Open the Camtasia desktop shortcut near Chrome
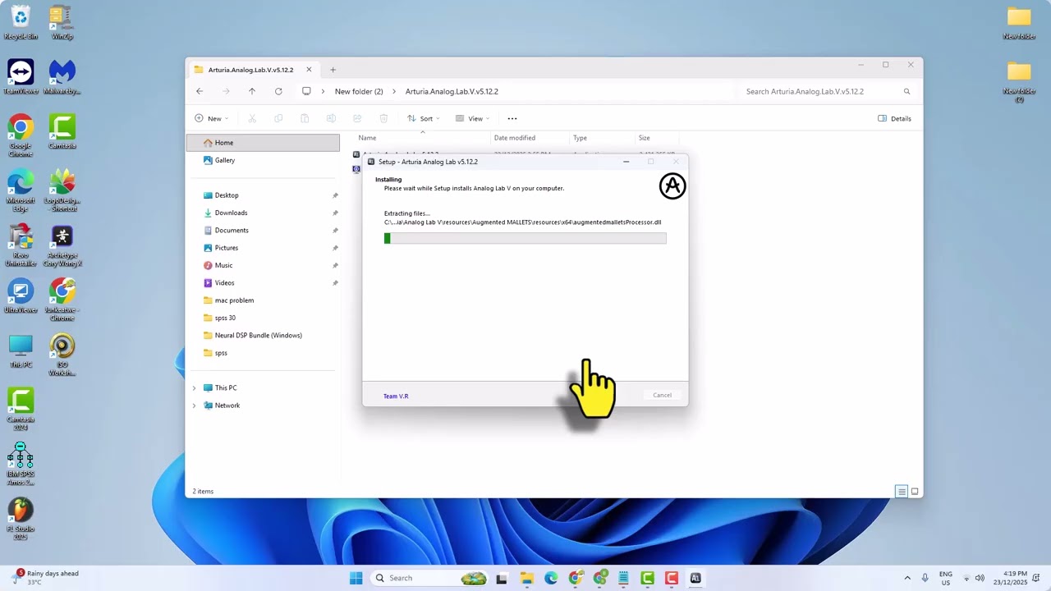 [62, 131]
